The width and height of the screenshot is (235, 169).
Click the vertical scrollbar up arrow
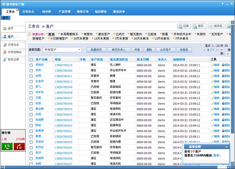click(x=233, y=22)
